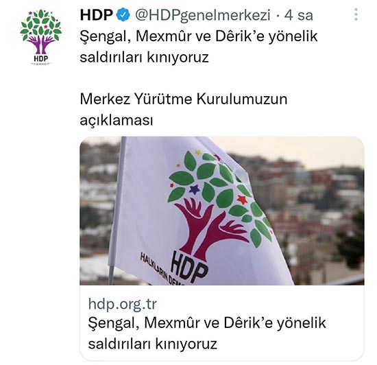Click the red star on the flag
377x365 pixels.
point(242,200)
